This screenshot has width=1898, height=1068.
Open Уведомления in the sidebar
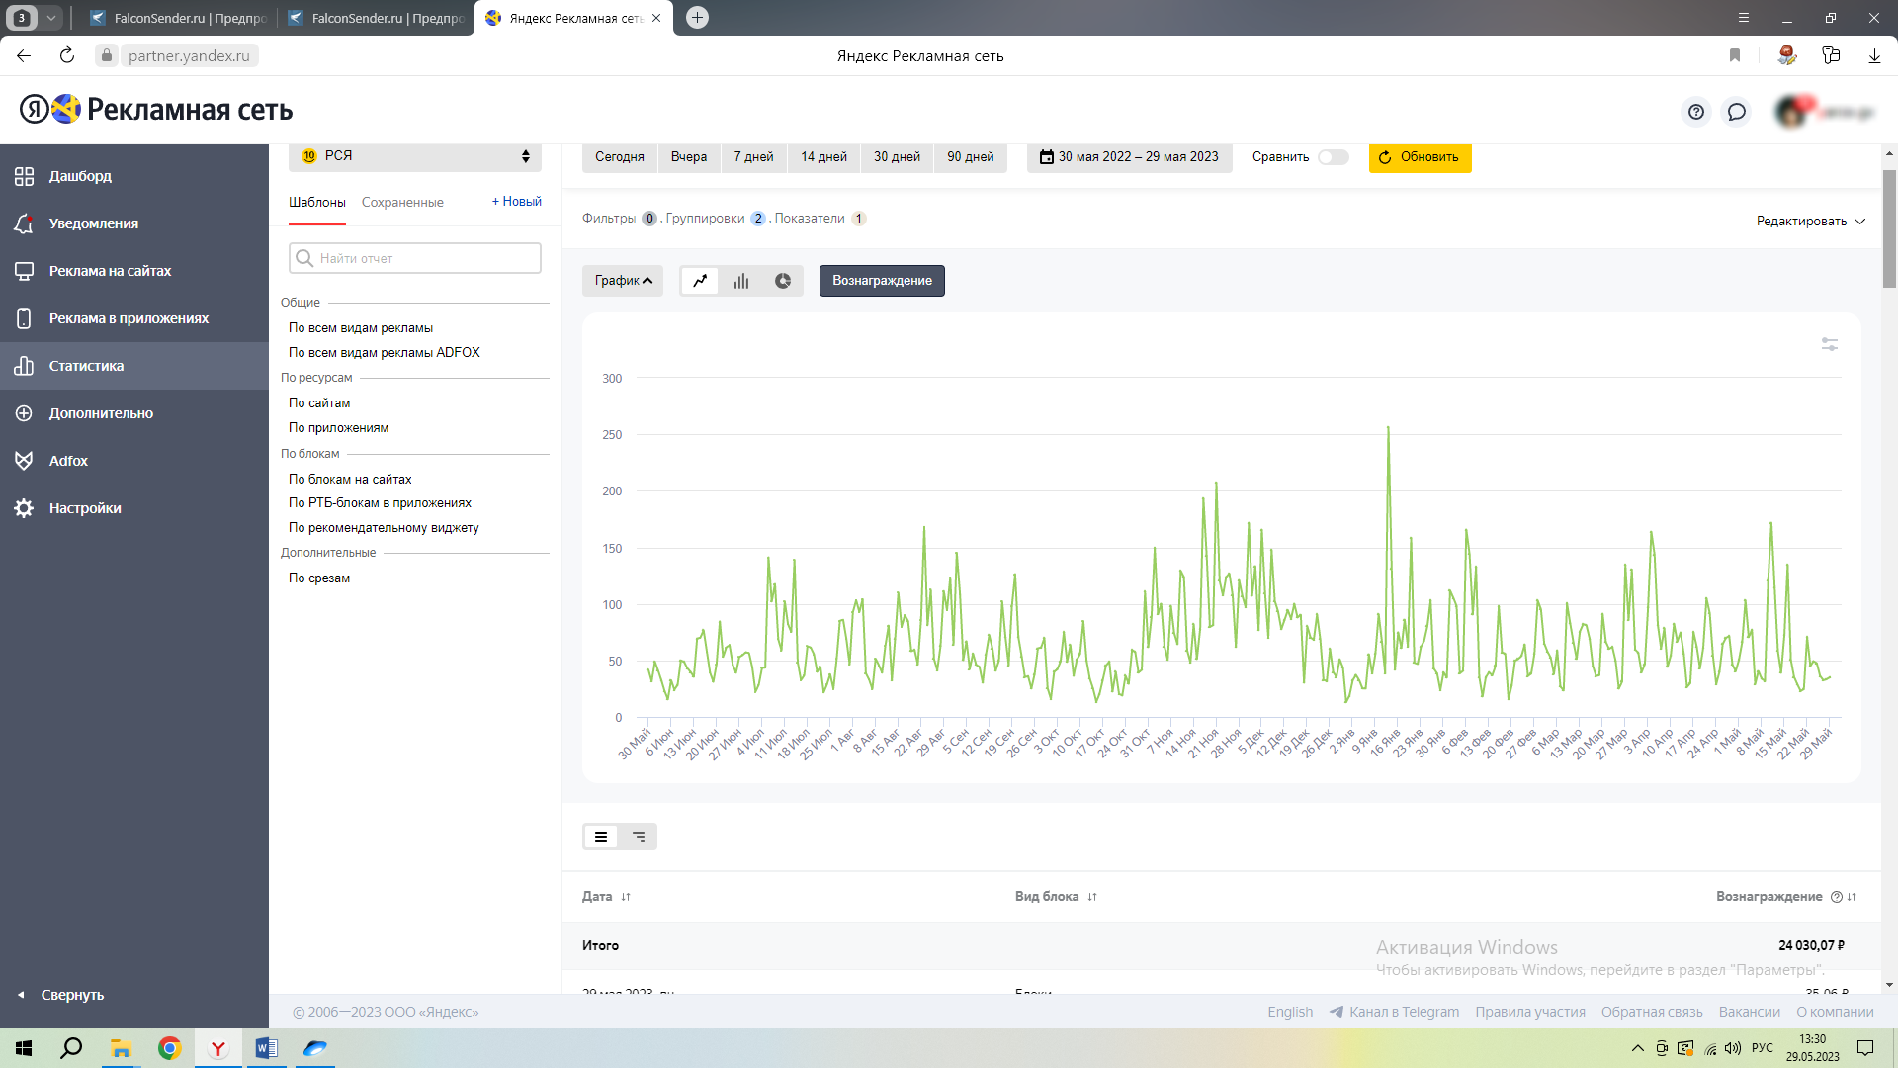[x=133, y=223]
